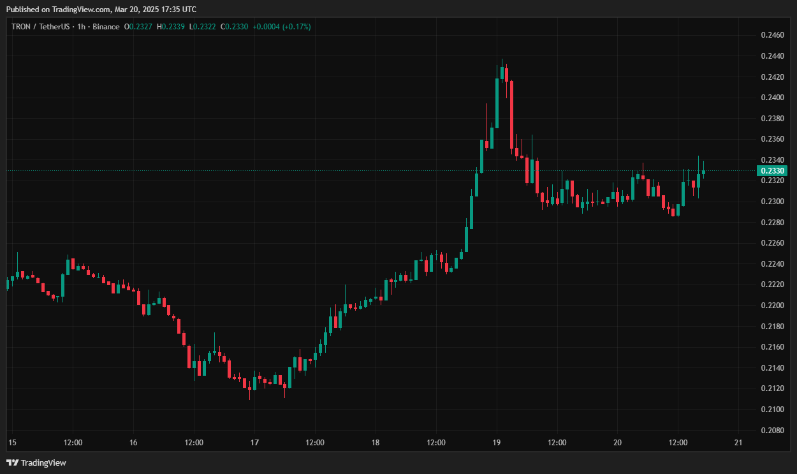Click the TradingView logo icon

click(12, 463)
